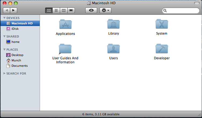Click the window resize grip corner
The width and height of the screenshot is (202, 118).
[200, 115]
